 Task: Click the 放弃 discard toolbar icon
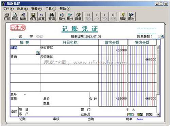(41, 17)
